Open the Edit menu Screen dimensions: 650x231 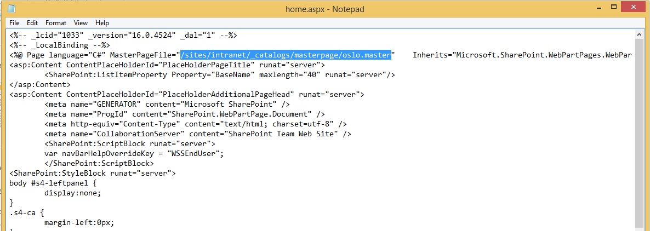coord(32,23)
